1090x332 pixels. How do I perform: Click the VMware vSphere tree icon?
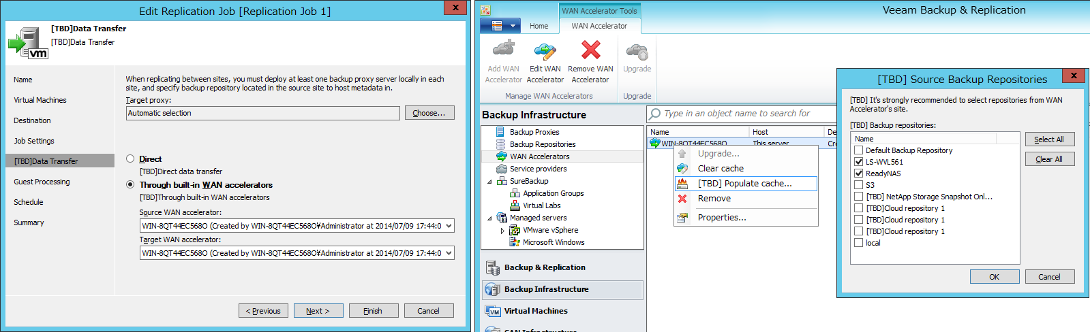click(515, 230)
